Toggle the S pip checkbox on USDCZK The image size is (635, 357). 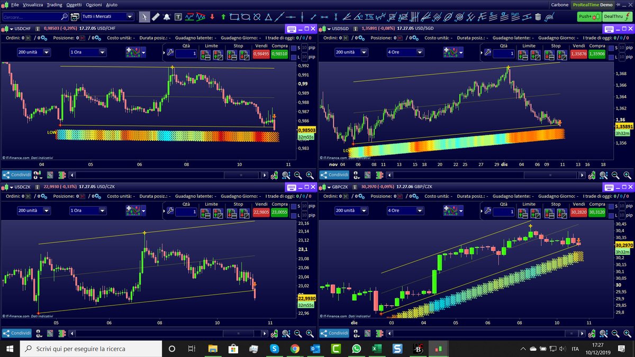(294, 206)
